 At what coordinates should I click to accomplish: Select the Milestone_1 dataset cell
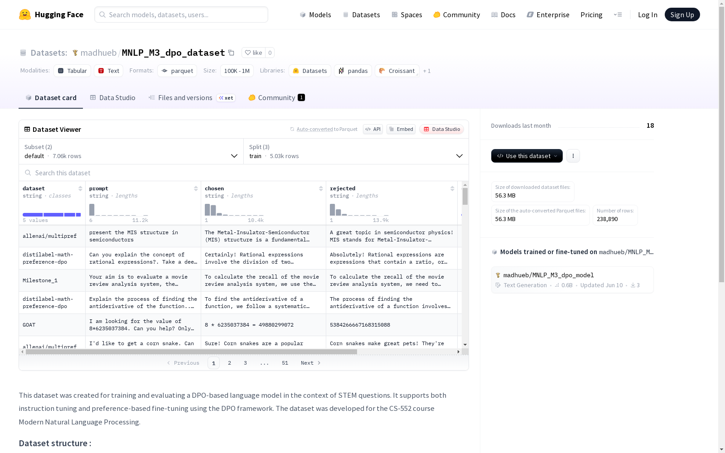[x=52, y=280]
